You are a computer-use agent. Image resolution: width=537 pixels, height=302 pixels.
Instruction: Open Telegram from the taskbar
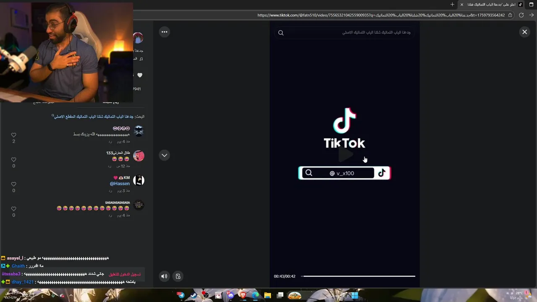[181, 295]
